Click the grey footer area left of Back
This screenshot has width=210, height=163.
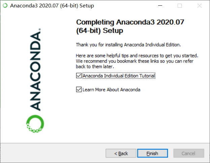[53, 153]
